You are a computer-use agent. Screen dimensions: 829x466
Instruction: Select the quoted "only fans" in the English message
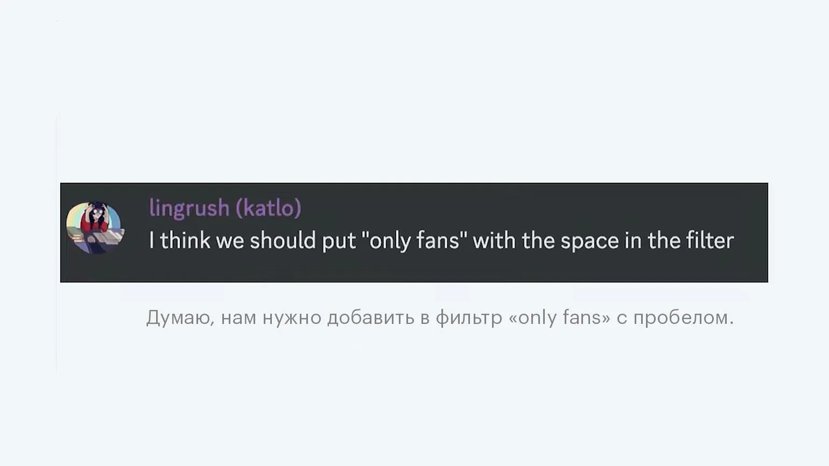[414, 241]
